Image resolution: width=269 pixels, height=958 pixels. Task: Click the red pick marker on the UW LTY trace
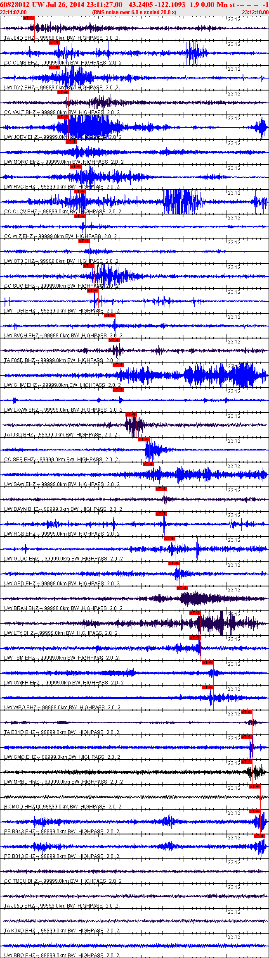click(195, 613)
